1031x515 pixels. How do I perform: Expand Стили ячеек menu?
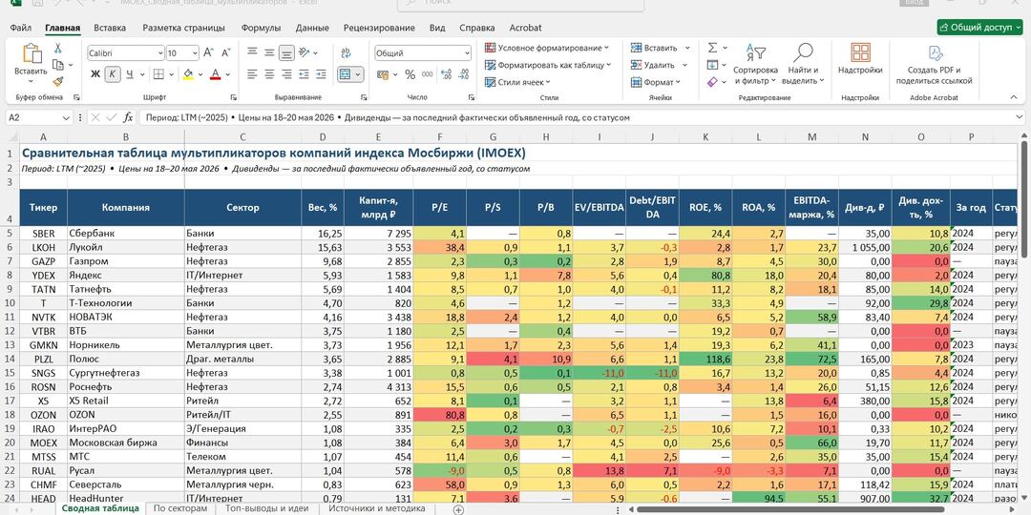coord(517,82)
